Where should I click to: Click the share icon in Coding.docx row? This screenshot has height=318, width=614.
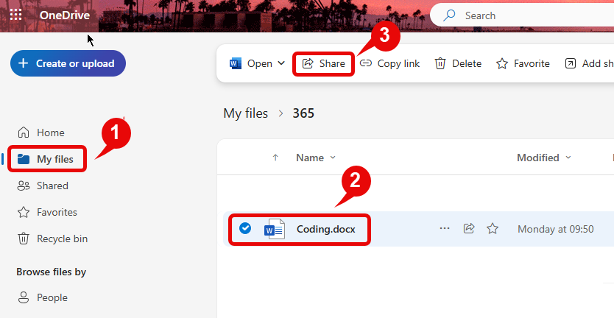468,229
